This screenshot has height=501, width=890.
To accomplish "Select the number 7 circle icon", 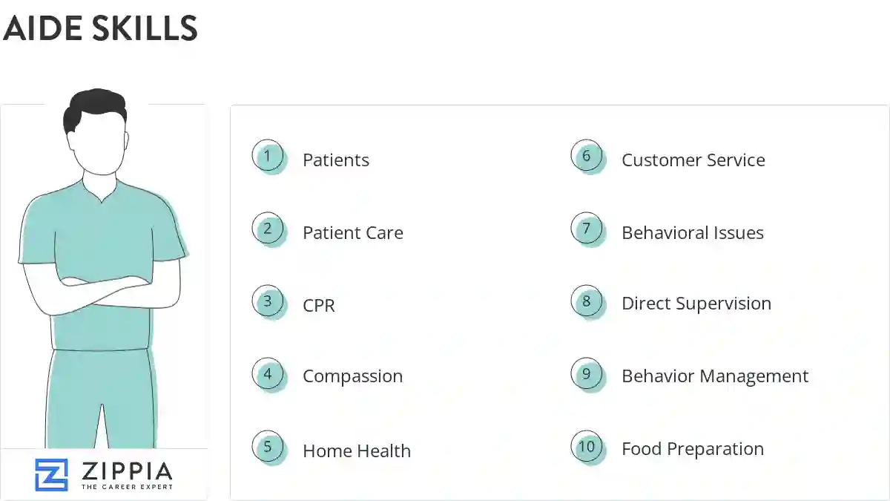I will click(x=587, y=229).
